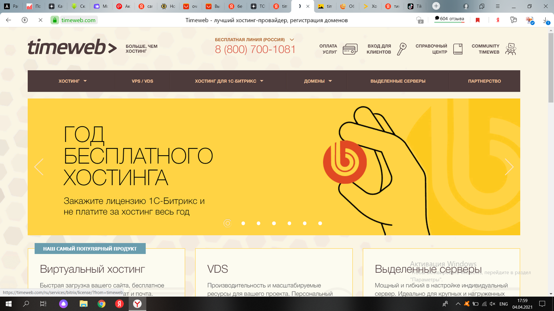
Task: Launch Google Chrome from the taskbar
Action: click(102, 304)
